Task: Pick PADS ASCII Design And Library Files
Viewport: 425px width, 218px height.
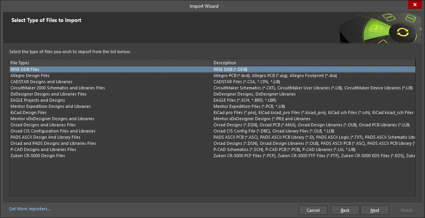Action: point(212,137)
